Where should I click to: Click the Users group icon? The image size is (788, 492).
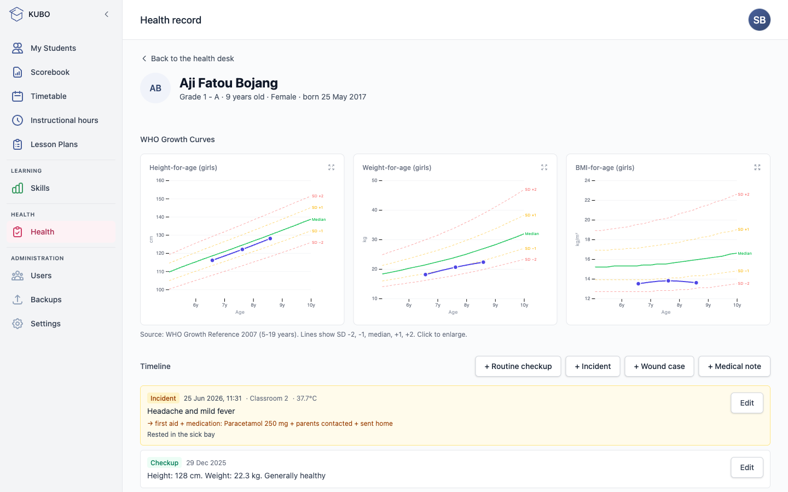click(18, 276)
